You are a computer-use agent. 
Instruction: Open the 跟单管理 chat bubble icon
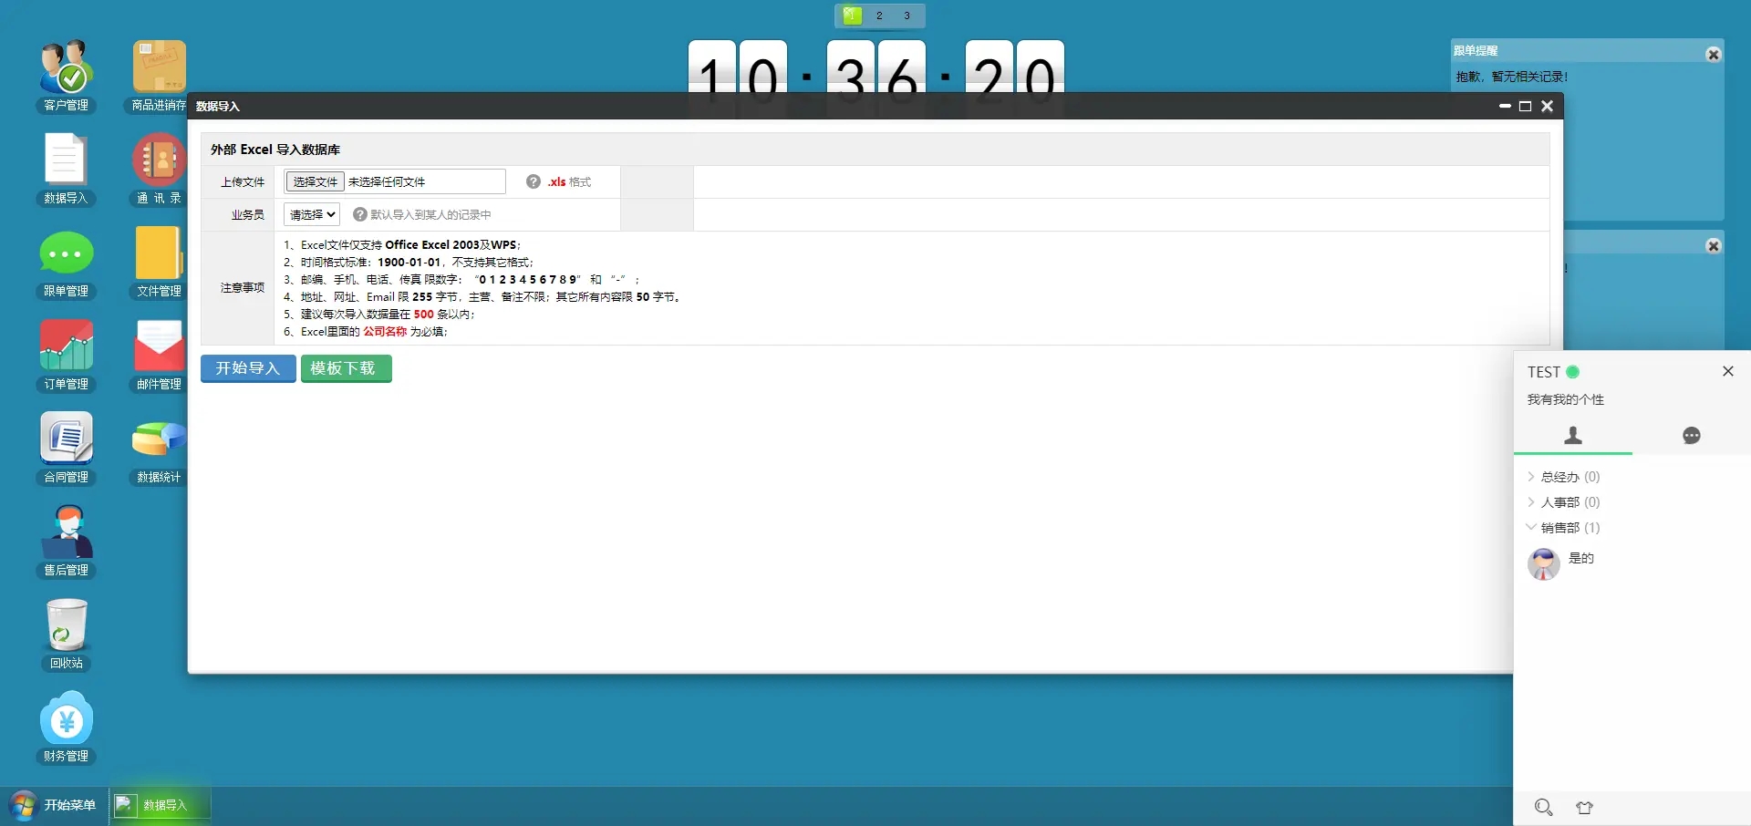click(x=67, y=254)
